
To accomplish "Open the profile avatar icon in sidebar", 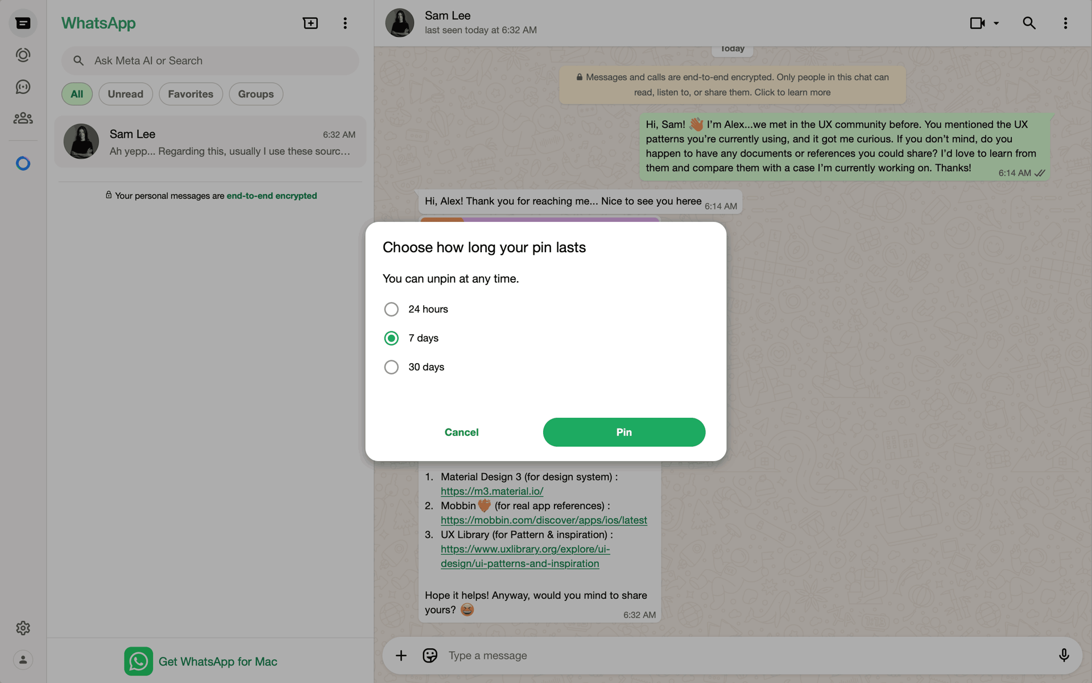I will click(23, 660).
